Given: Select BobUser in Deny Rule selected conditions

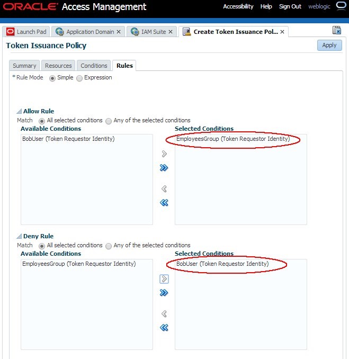Looking at the screenshot, I should pyautogui.click(x=222, y=264).
